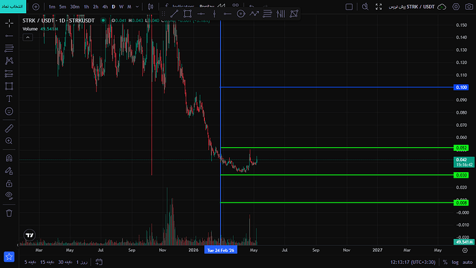This screenshot has width=476, height=268.
Task: Pick the horizontal ray in floating toolbar
Action: coord(228,14)
